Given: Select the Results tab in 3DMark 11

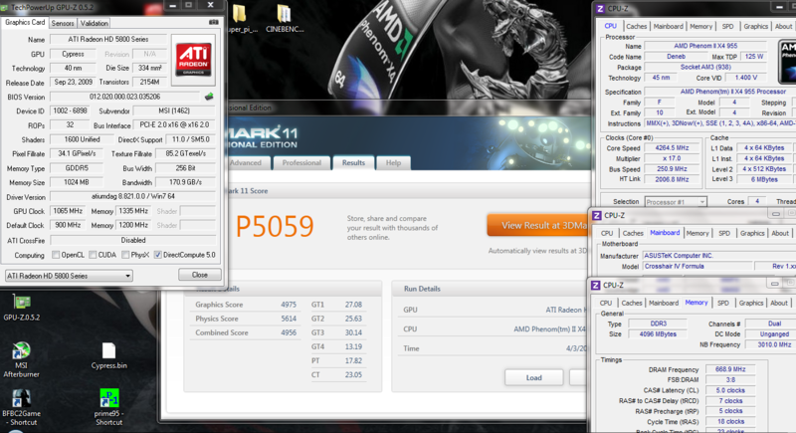Looking at the screenshot, I should tap(353, 162).
